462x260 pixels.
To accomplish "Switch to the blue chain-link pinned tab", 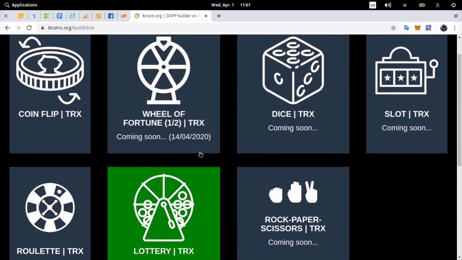I will click(72, 16).
